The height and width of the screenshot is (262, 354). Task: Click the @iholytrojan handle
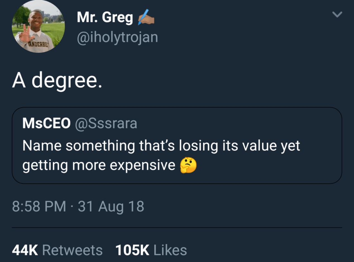click(117, 37)
